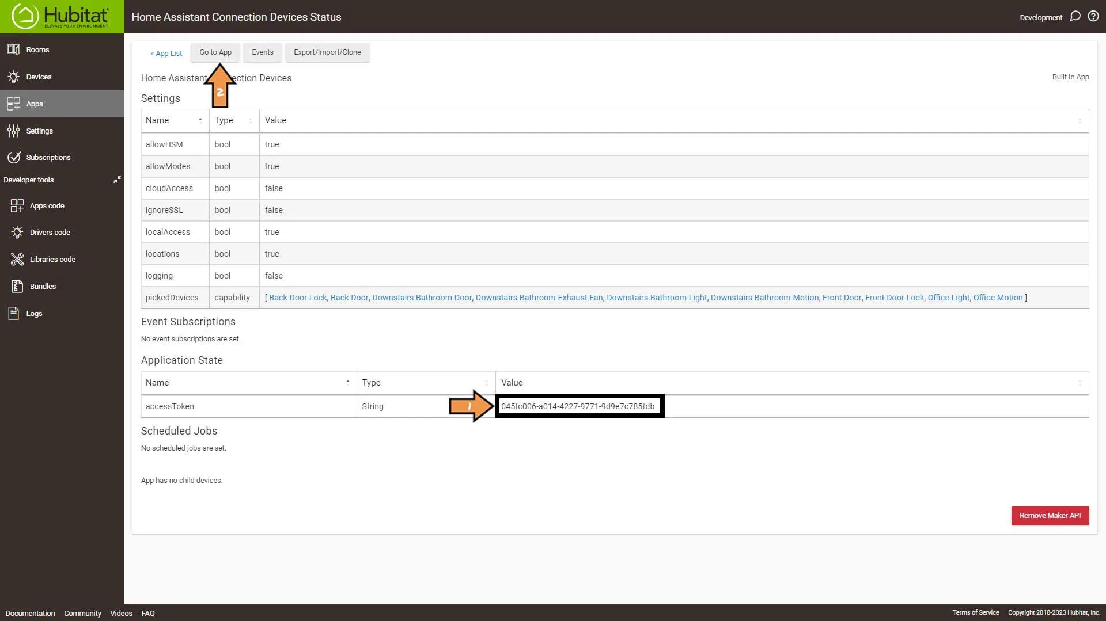This screenshot has height=621, width=1106.
Task: Open the Office Motion device link
Action: point(998,298)
